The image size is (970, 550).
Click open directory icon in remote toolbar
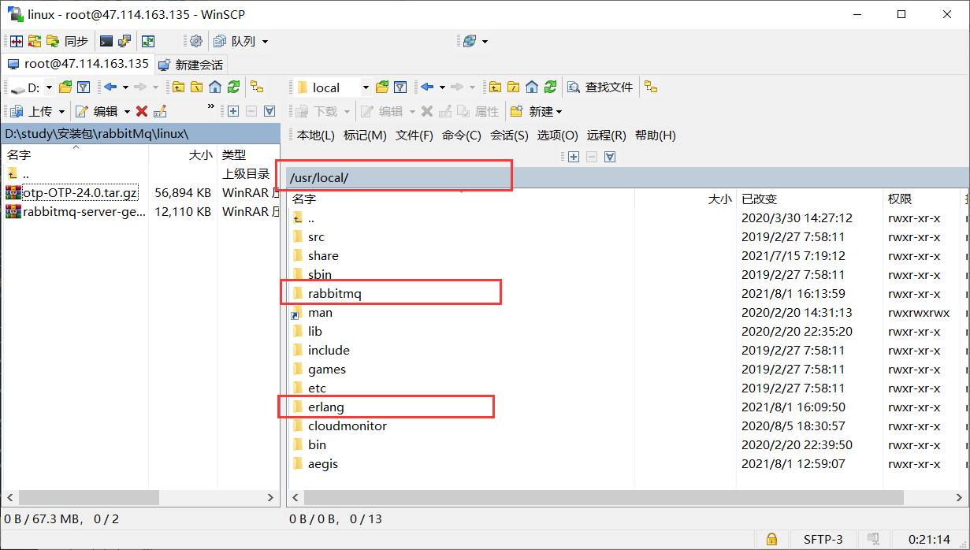(x=382, y=87)
